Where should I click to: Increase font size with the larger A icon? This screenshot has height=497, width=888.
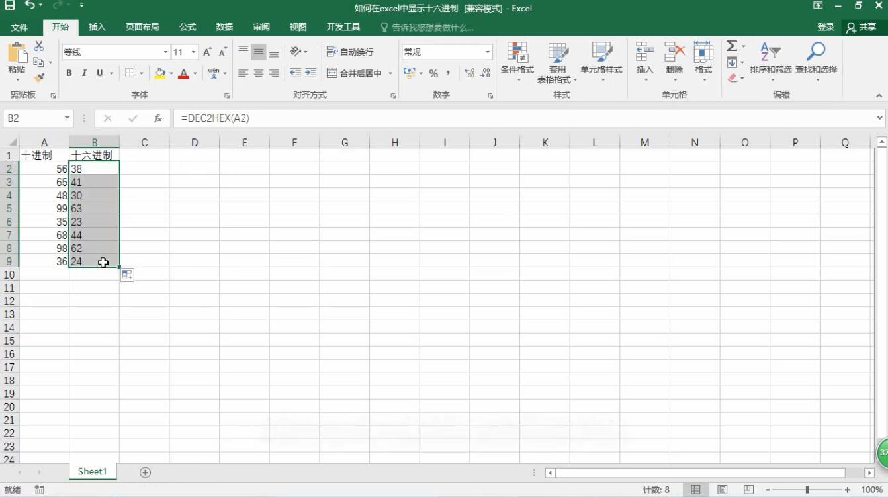tap(207, 52)
